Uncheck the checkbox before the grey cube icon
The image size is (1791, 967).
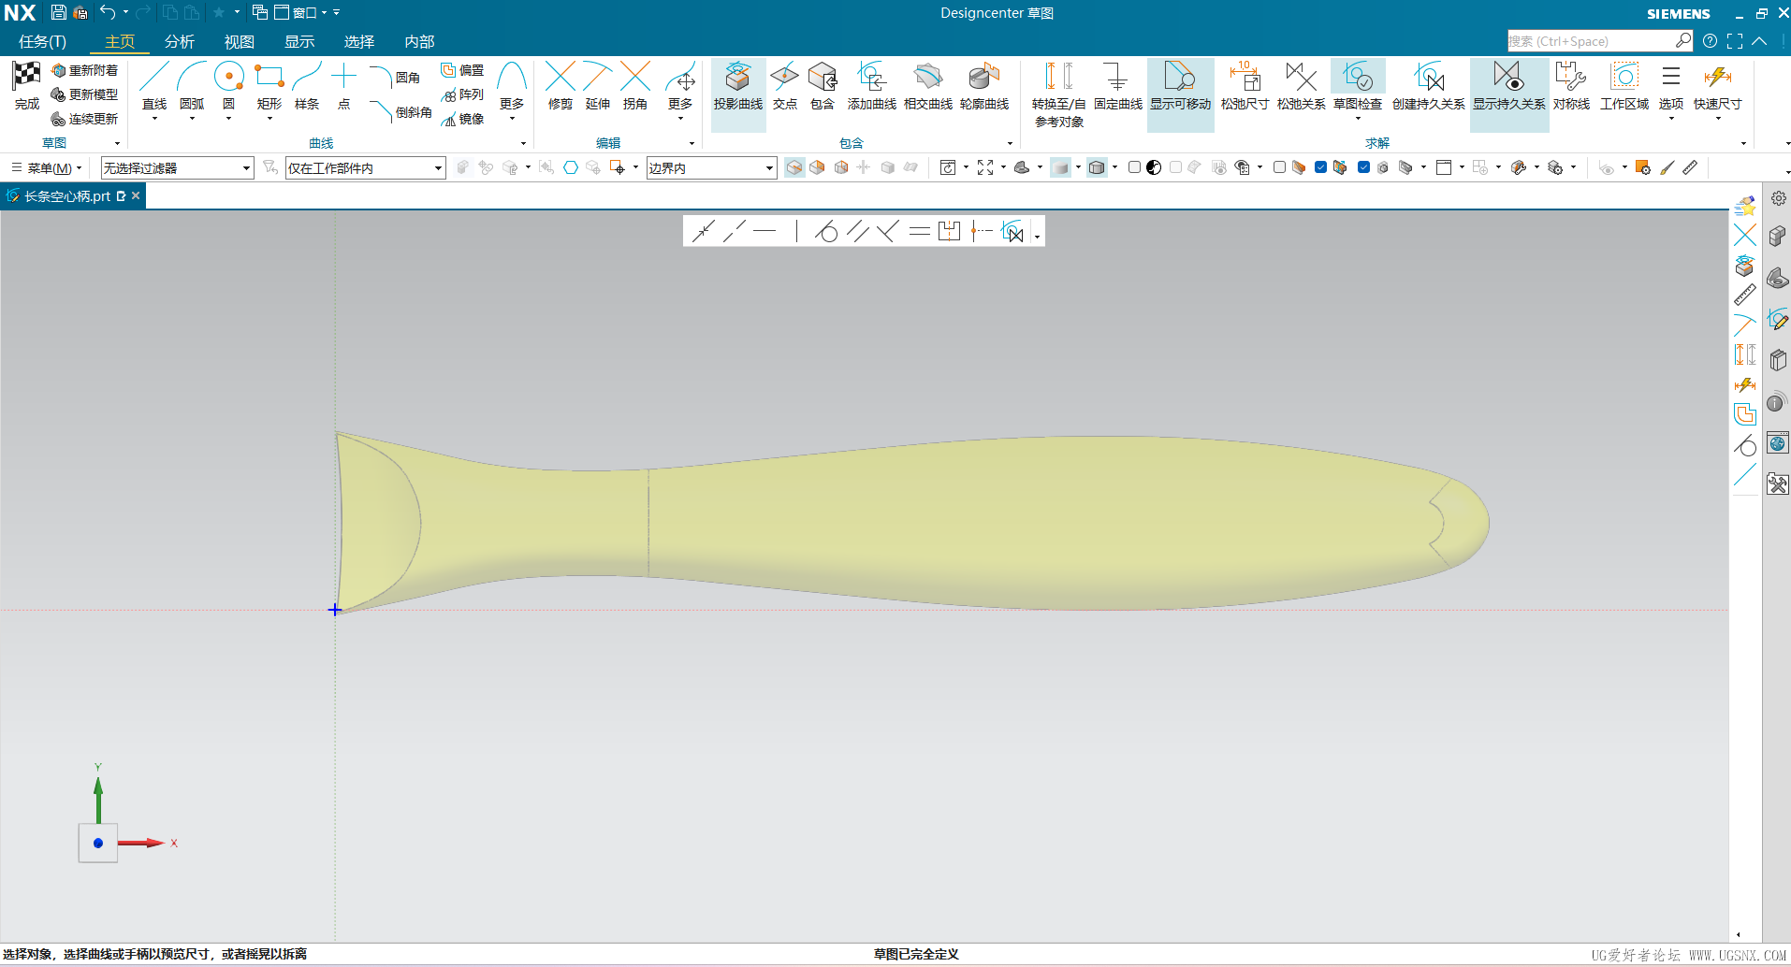point(1363,167)
